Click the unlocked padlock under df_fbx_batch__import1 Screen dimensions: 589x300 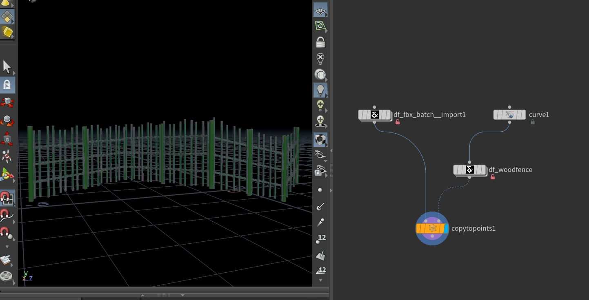[397, 122]
